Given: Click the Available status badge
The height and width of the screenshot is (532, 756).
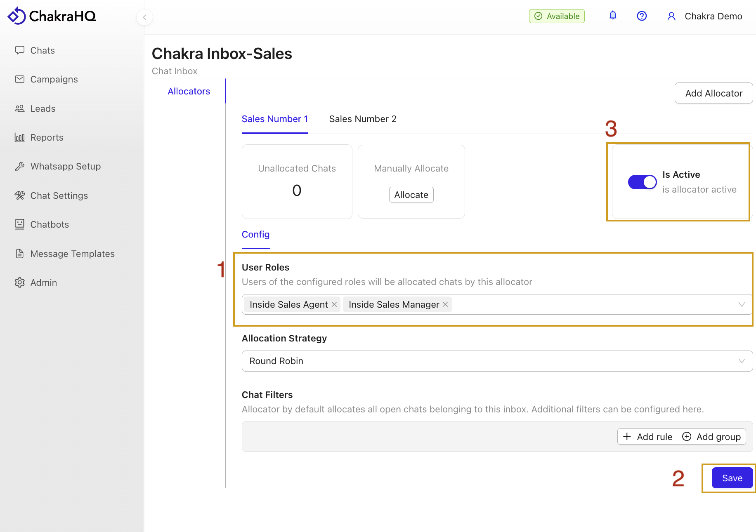Looking at the screenshot, I should tap(557, 16).
